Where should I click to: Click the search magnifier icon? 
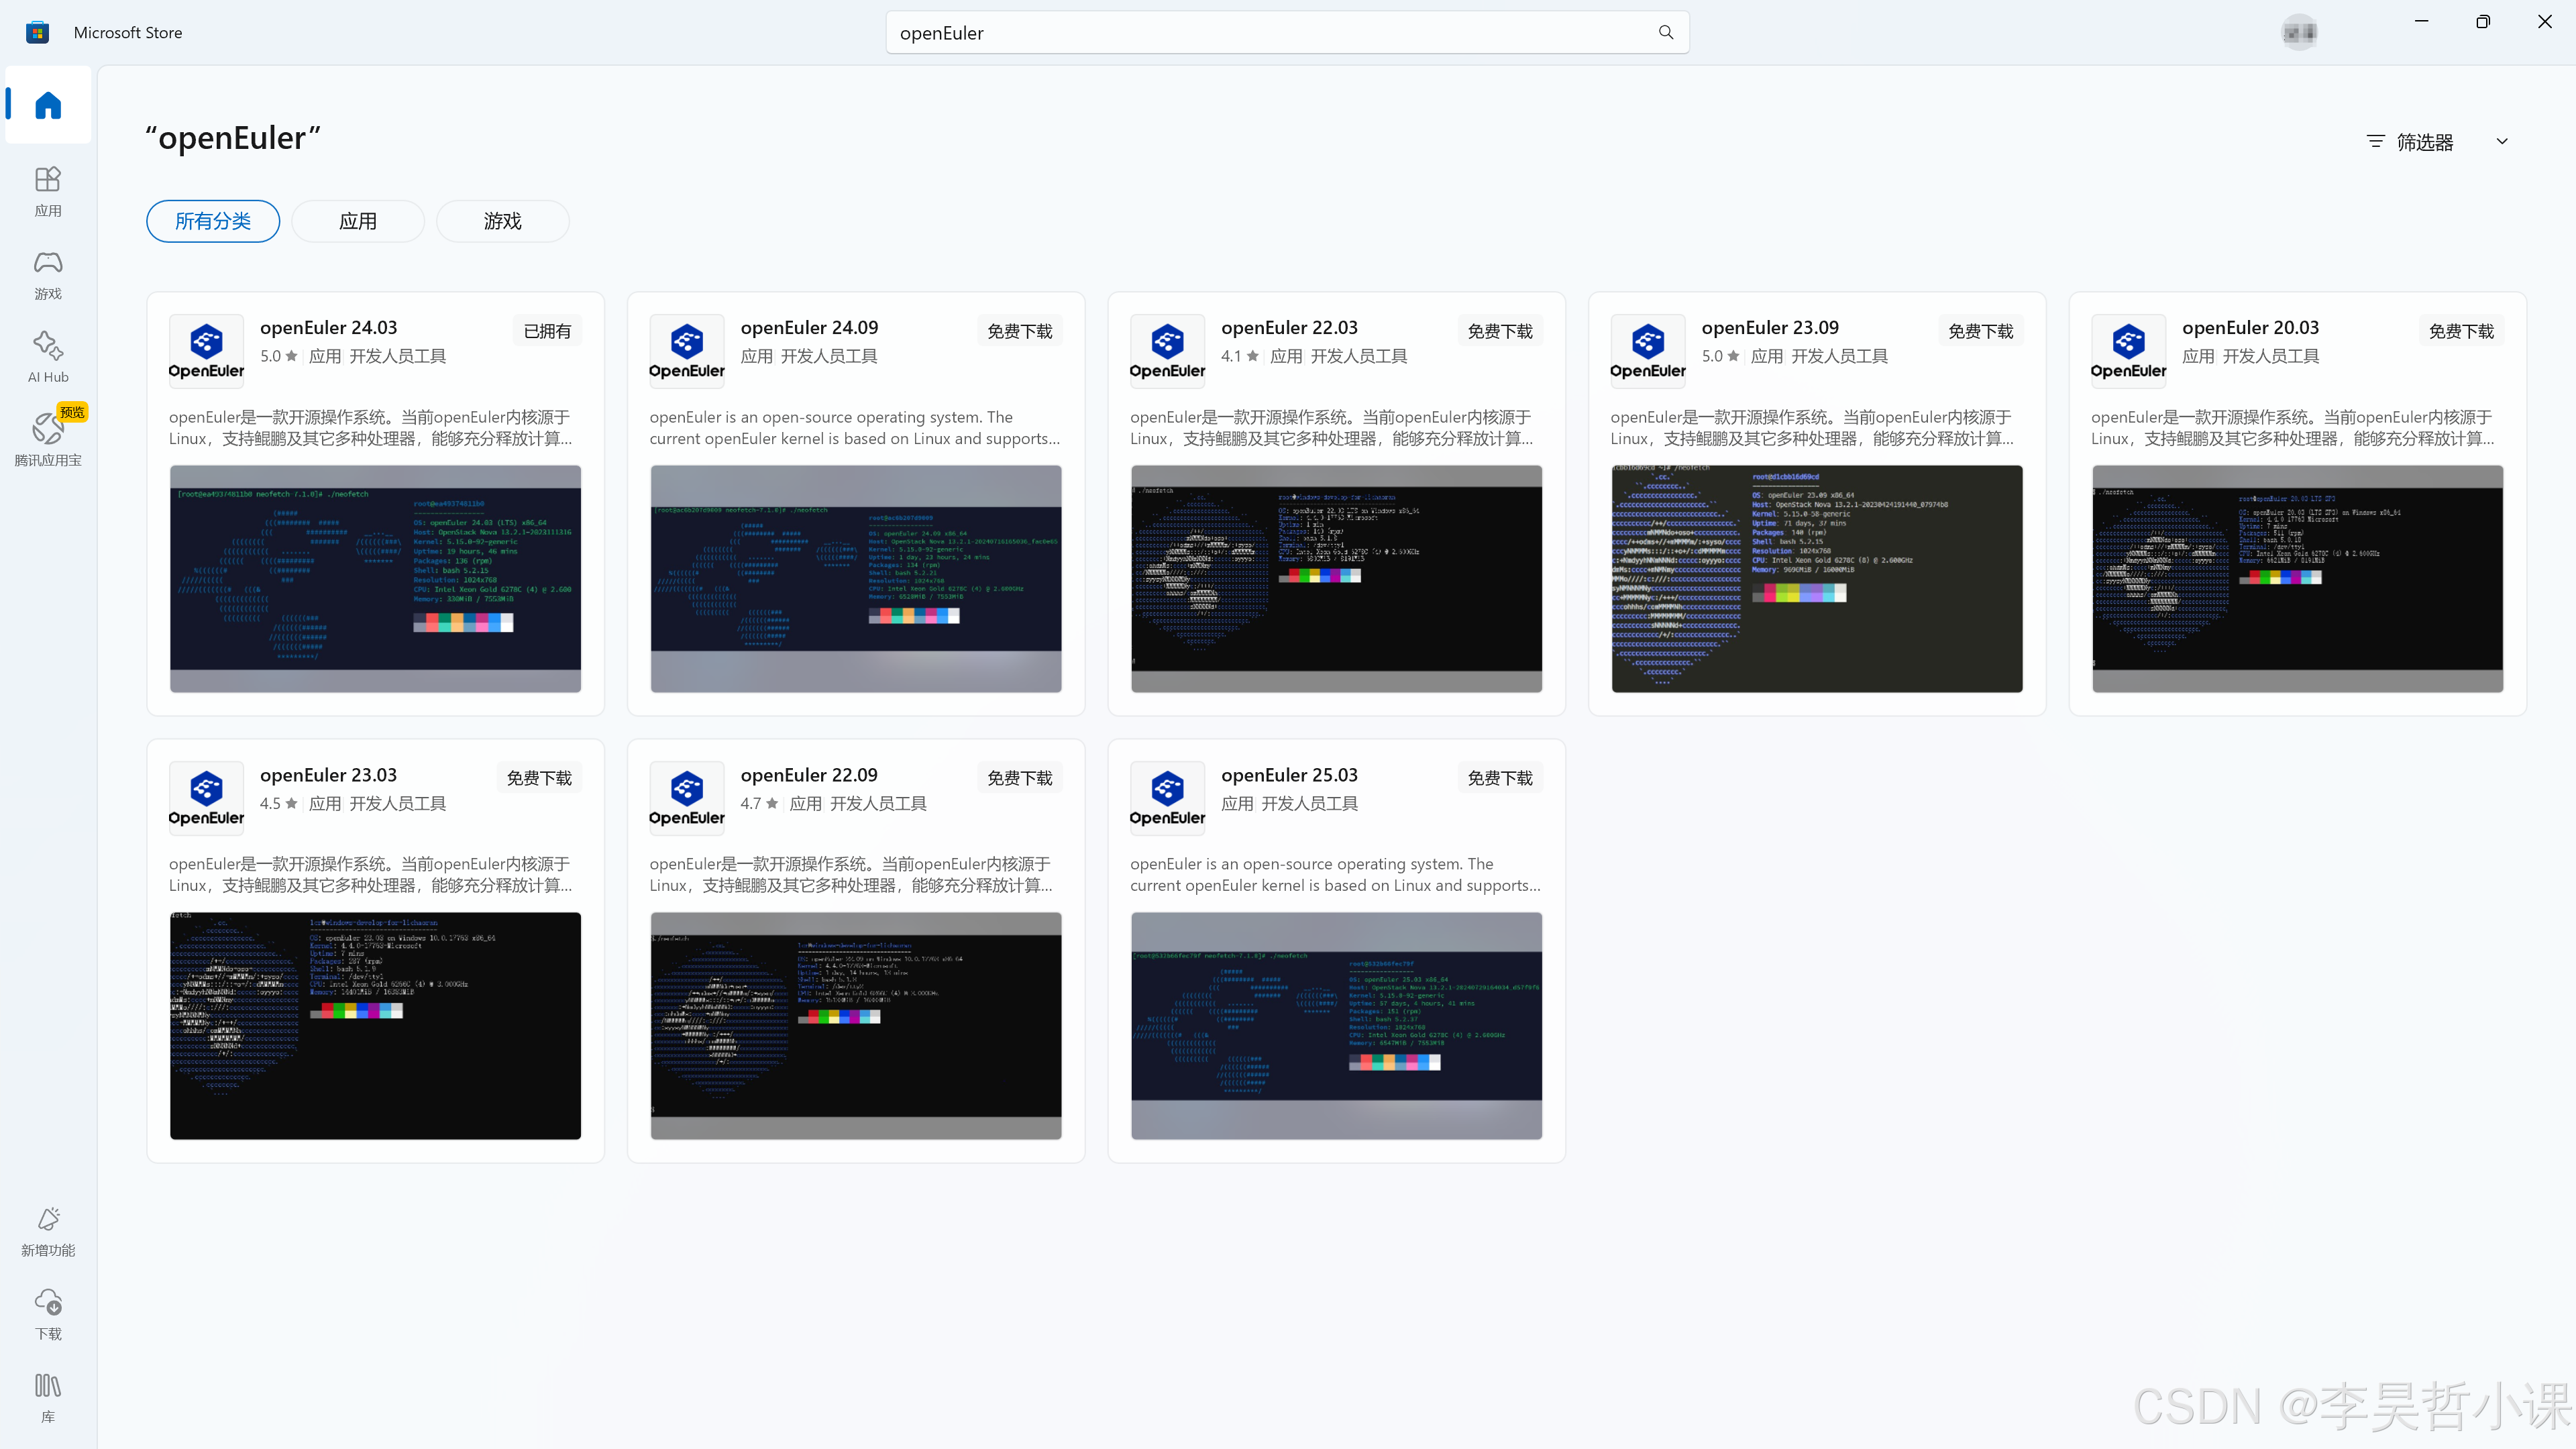1665,32
